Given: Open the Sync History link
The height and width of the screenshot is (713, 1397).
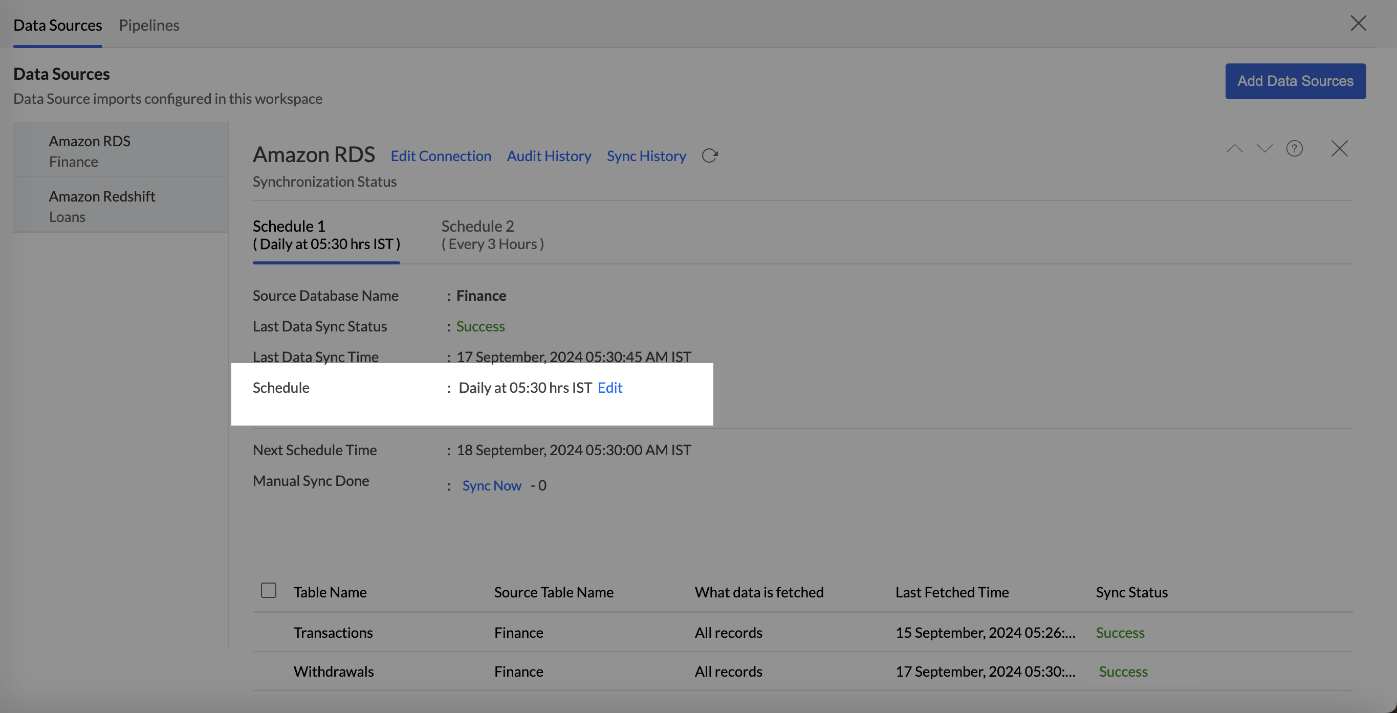Looking at the screenshot, I should (646, 155).
